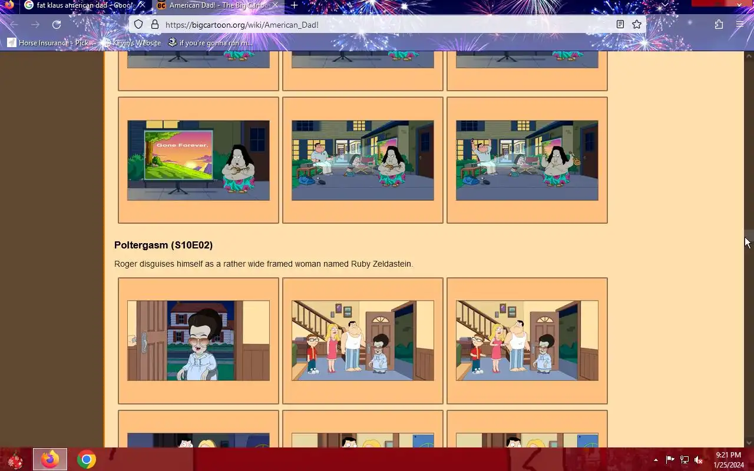Open the Windows Start ornament button
Screen dimensions: 754x471
click(x=15, y=459)
